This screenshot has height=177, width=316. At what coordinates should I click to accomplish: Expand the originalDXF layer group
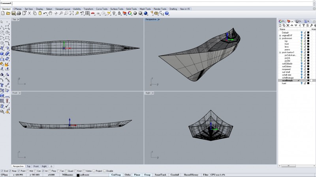[x=280, y=35]
